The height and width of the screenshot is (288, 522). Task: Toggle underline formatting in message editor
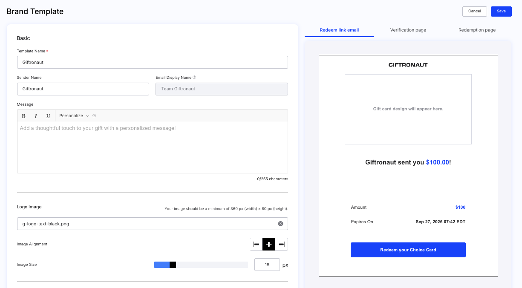[x=48, y=116]
